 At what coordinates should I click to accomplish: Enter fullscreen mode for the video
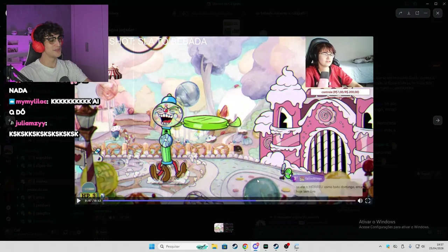pyautogui.click(x=368, y=201)
